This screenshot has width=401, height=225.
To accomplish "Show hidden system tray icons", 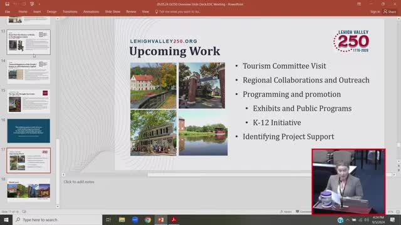I will coord(348,220).
